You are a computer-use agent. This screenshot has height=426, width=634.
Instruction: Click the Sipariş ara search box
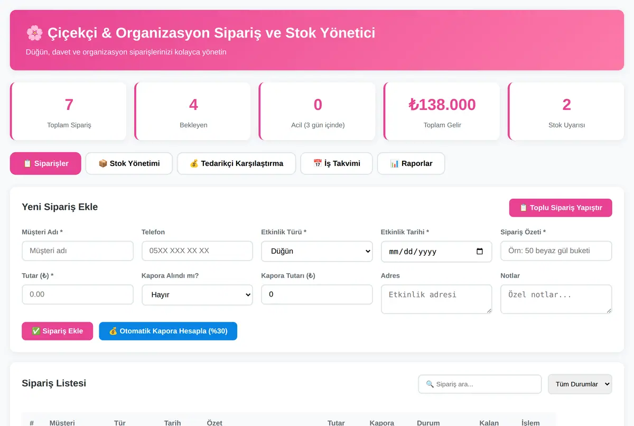(x=480, y=384)
